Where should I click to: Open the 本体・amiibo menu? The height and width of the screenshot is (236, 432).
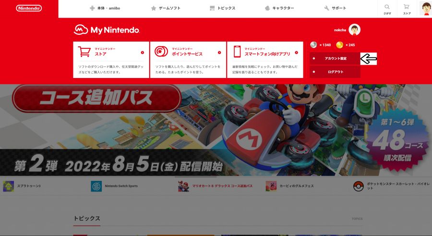click(x=106, y=8)
